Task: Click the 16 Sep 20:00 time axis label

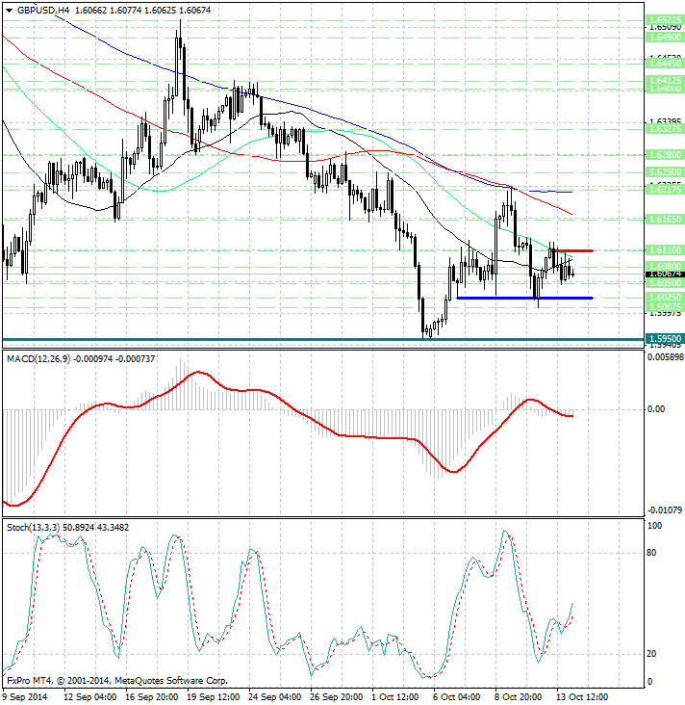Action: (x=152, y=697)
